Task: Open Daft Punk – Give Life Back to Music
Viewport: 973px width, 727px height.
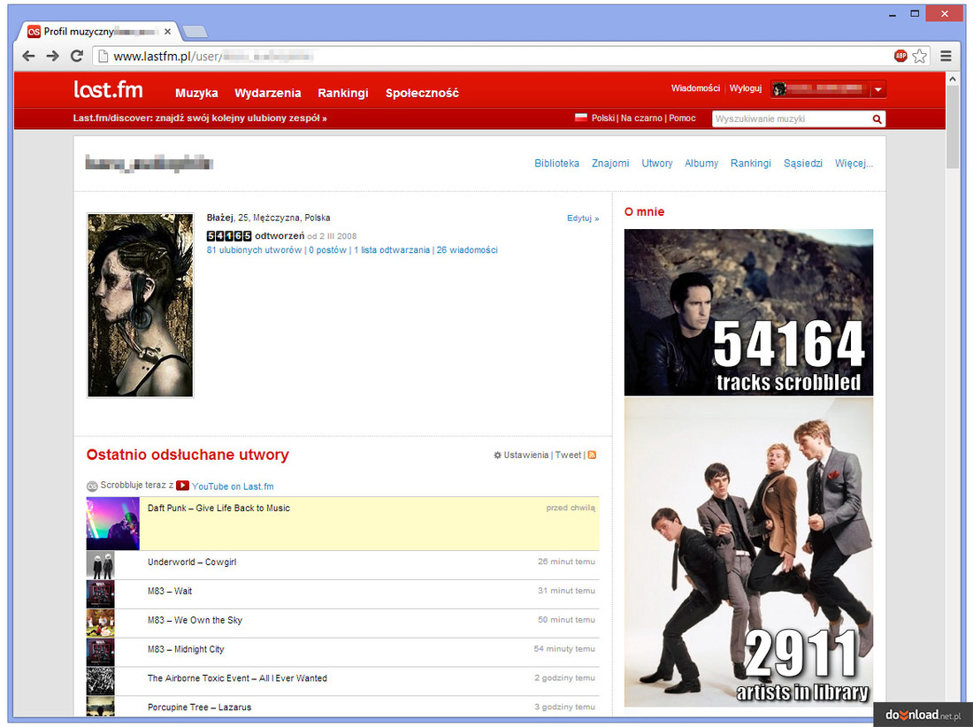Action: pos(218,508)
